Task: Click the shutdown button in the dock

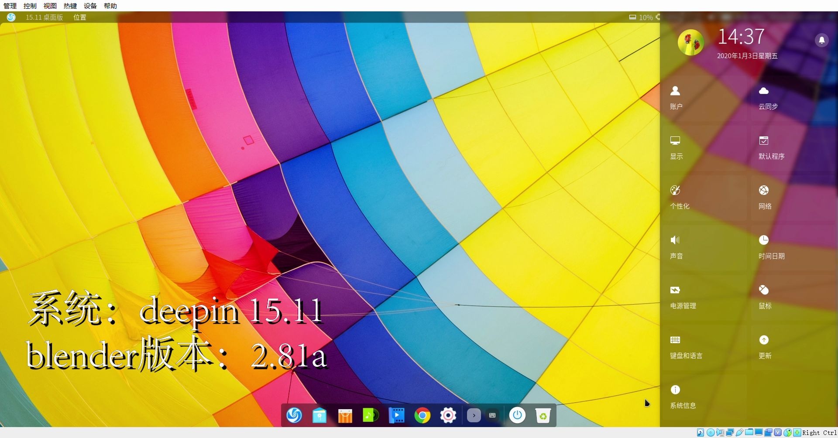Action: (518, 416)
